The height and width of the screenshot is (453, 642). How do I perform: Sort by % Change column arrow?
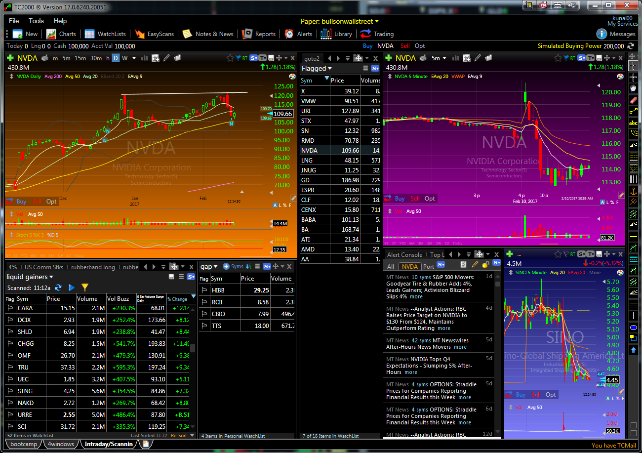point(193,297)
